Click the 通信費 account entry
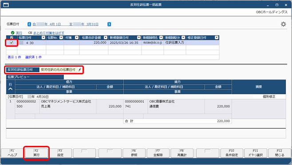The image size is (292, 165). point(154,106)
